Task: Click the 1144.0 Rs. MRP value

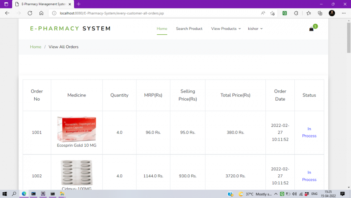Action: (x=153, y=176)
